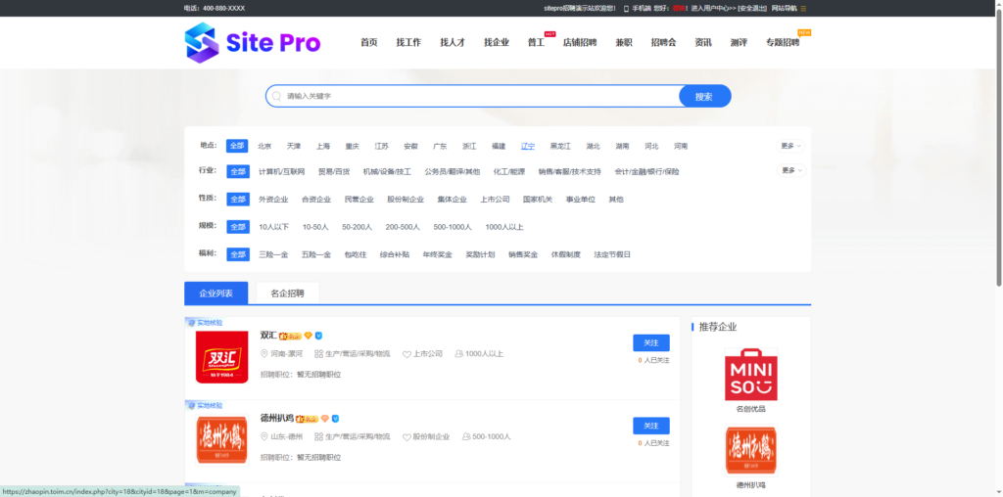Click 进入用户中心 link
Image resolution: width=1003 pixels, height=497 pixels.
[713, 8]
